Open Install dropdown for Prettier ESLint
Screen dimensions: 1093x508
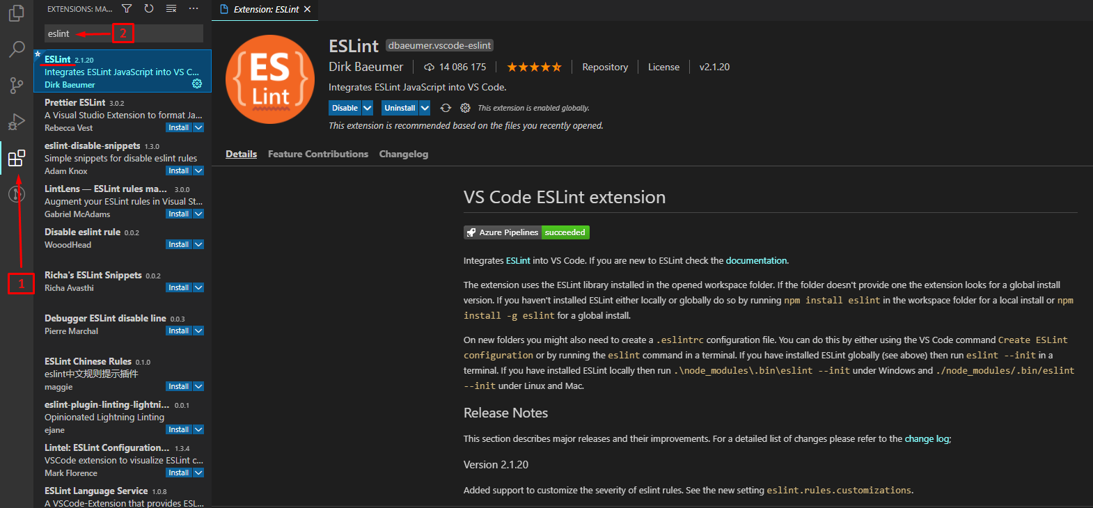198,127
